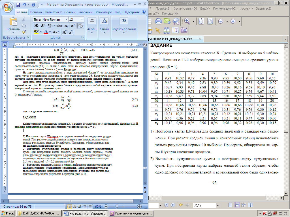
Task: Open Foxit Защита(S) menu
Action: (264, 8)
